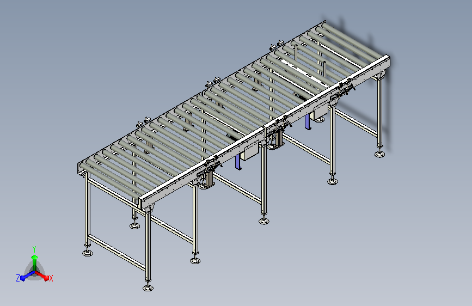Viewport: 472px width, 306px height.
Task: Click the blue Z axis arrow on triad
Action: click(x=28, y=276)
